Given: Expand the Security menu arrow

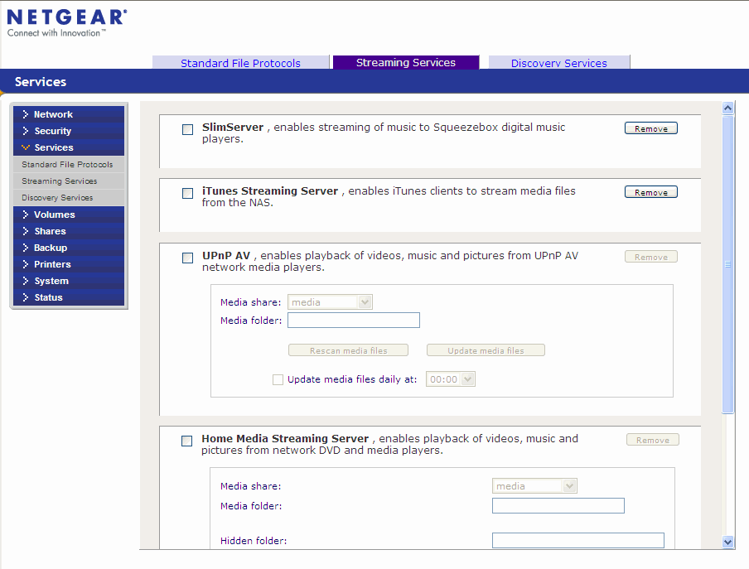Looking at the screenshot, I should pyautogui.click(x=26, y=131).
